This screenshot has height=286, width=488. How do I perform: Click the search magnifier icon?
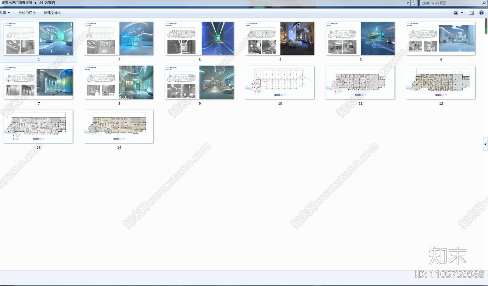coord(484,3)
